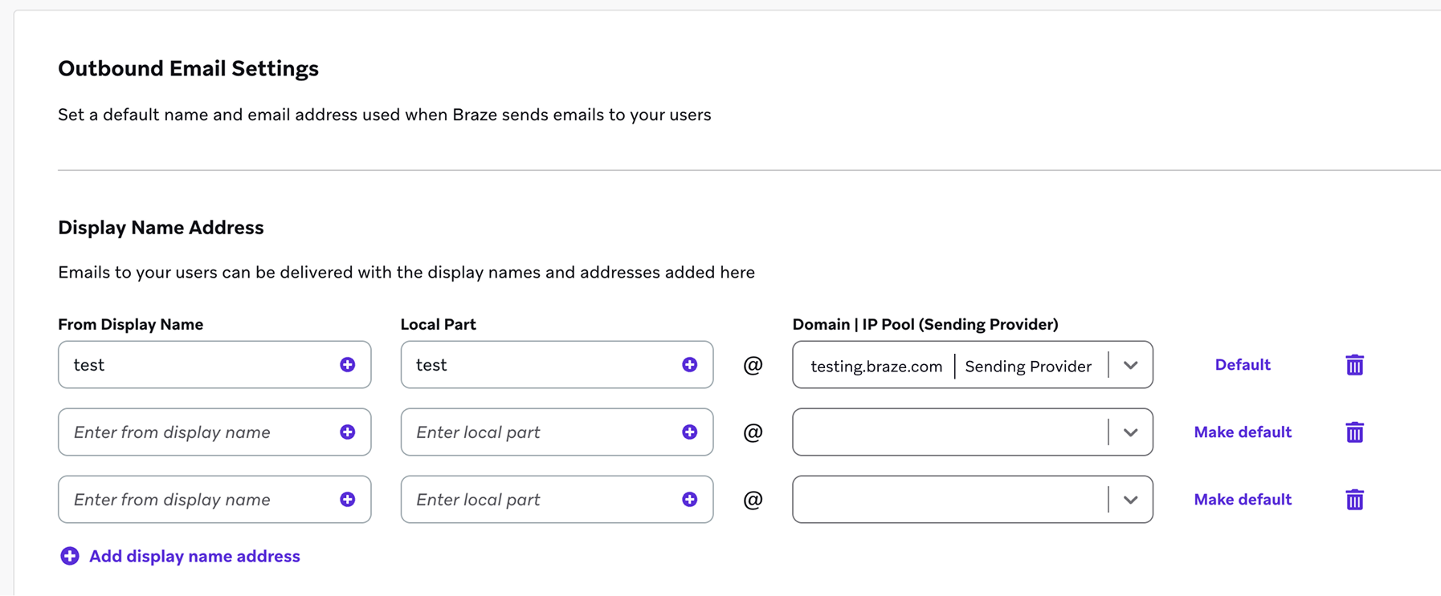The width and height of the screenshot is (1441, 596).
Task: Click Add display name address link
Action: click(x=194, y=556)
